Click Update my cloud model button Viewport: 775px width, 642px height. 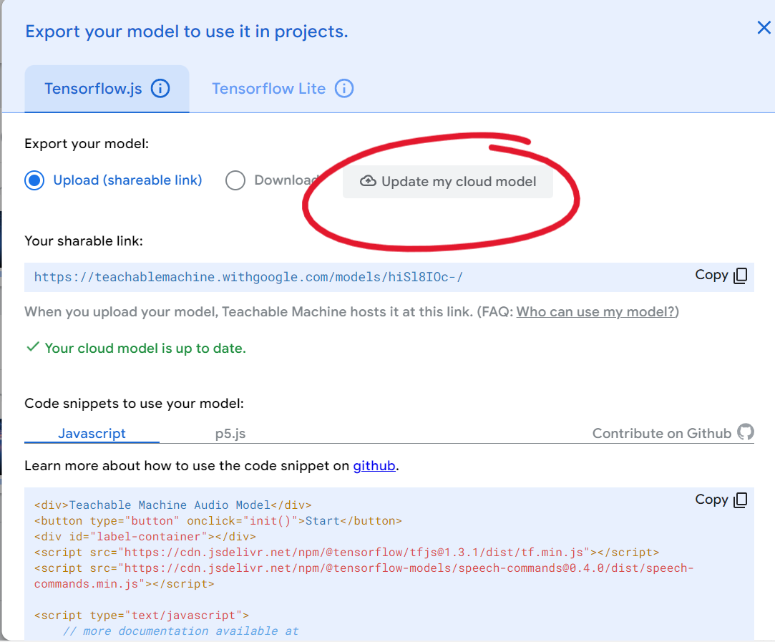pos(448,182)
